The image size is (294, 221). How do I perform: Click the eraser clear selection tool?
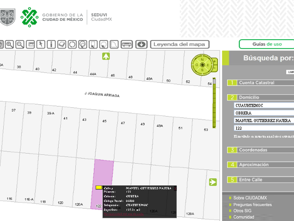click(62, 44)
